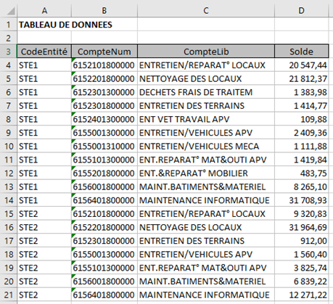The height and width of the screenshot is (304, 333).
Task: Select ENTRETIEN/VEHICULES APV in row 18
Action: pos(206,255)
